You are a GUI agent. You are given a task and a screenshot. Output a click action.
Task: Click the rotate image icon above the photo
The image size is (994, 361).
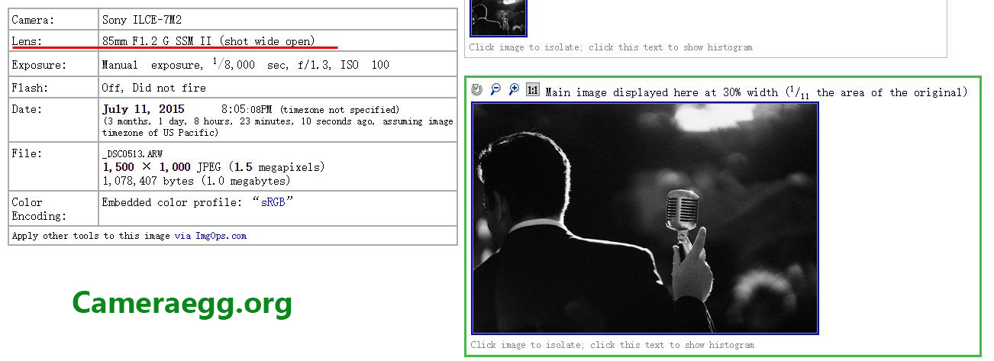477,90
